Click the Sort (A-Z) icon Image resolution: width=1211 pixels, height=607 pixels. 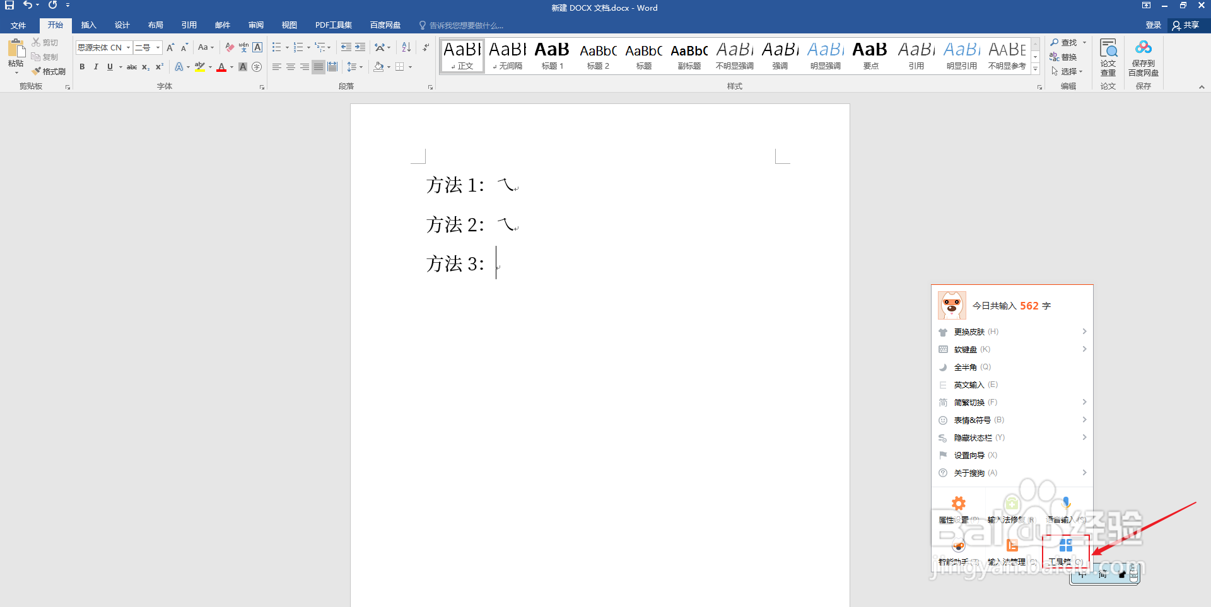coord(406,47)
